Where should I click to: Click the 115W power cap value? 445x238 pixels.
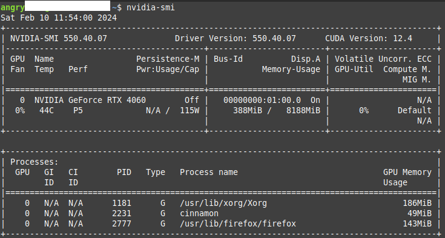pyautogui.click(x=190, y=110)
